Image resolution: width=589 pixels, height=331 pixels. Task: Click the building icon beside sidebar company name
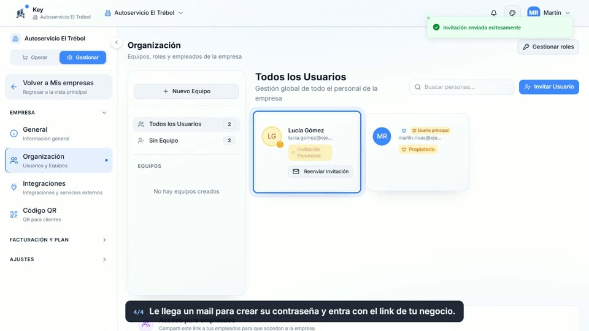(15, 38)
